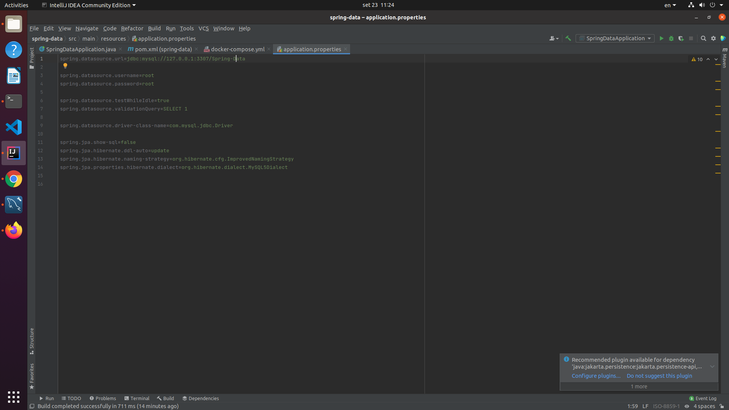The height and width of the screenshot is (410, 729).
Task: Open the en keyboard layout menu
Action: click(x=670, y=5)
